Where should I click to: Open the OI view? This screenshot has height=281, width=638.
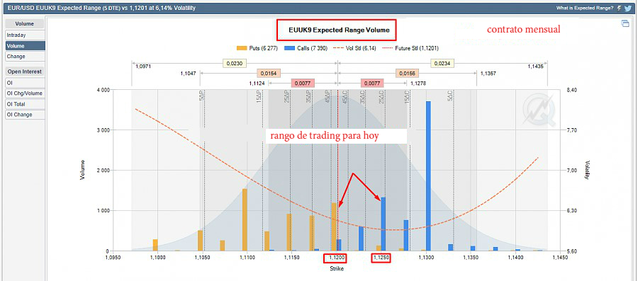point(25,83)
